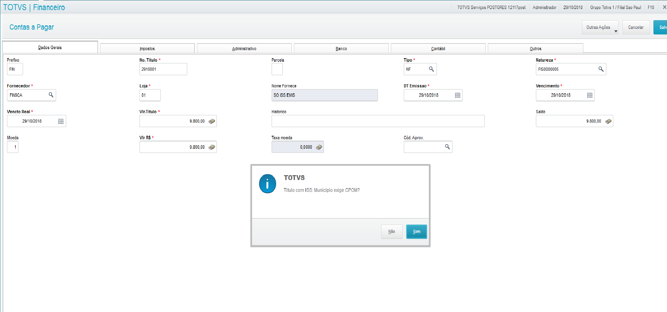Select the empty Parcela field
The width and height of the screenshot is (667, 312).
[277, 69]
